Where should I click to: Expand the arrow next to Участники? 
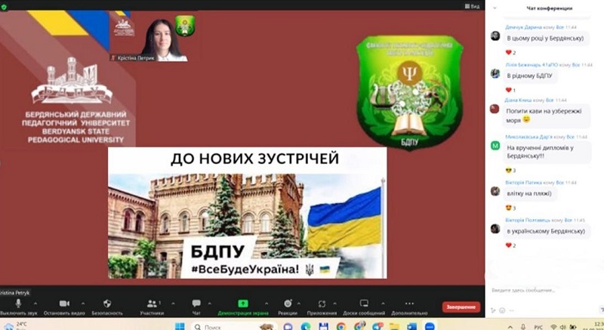click(172, 304)
